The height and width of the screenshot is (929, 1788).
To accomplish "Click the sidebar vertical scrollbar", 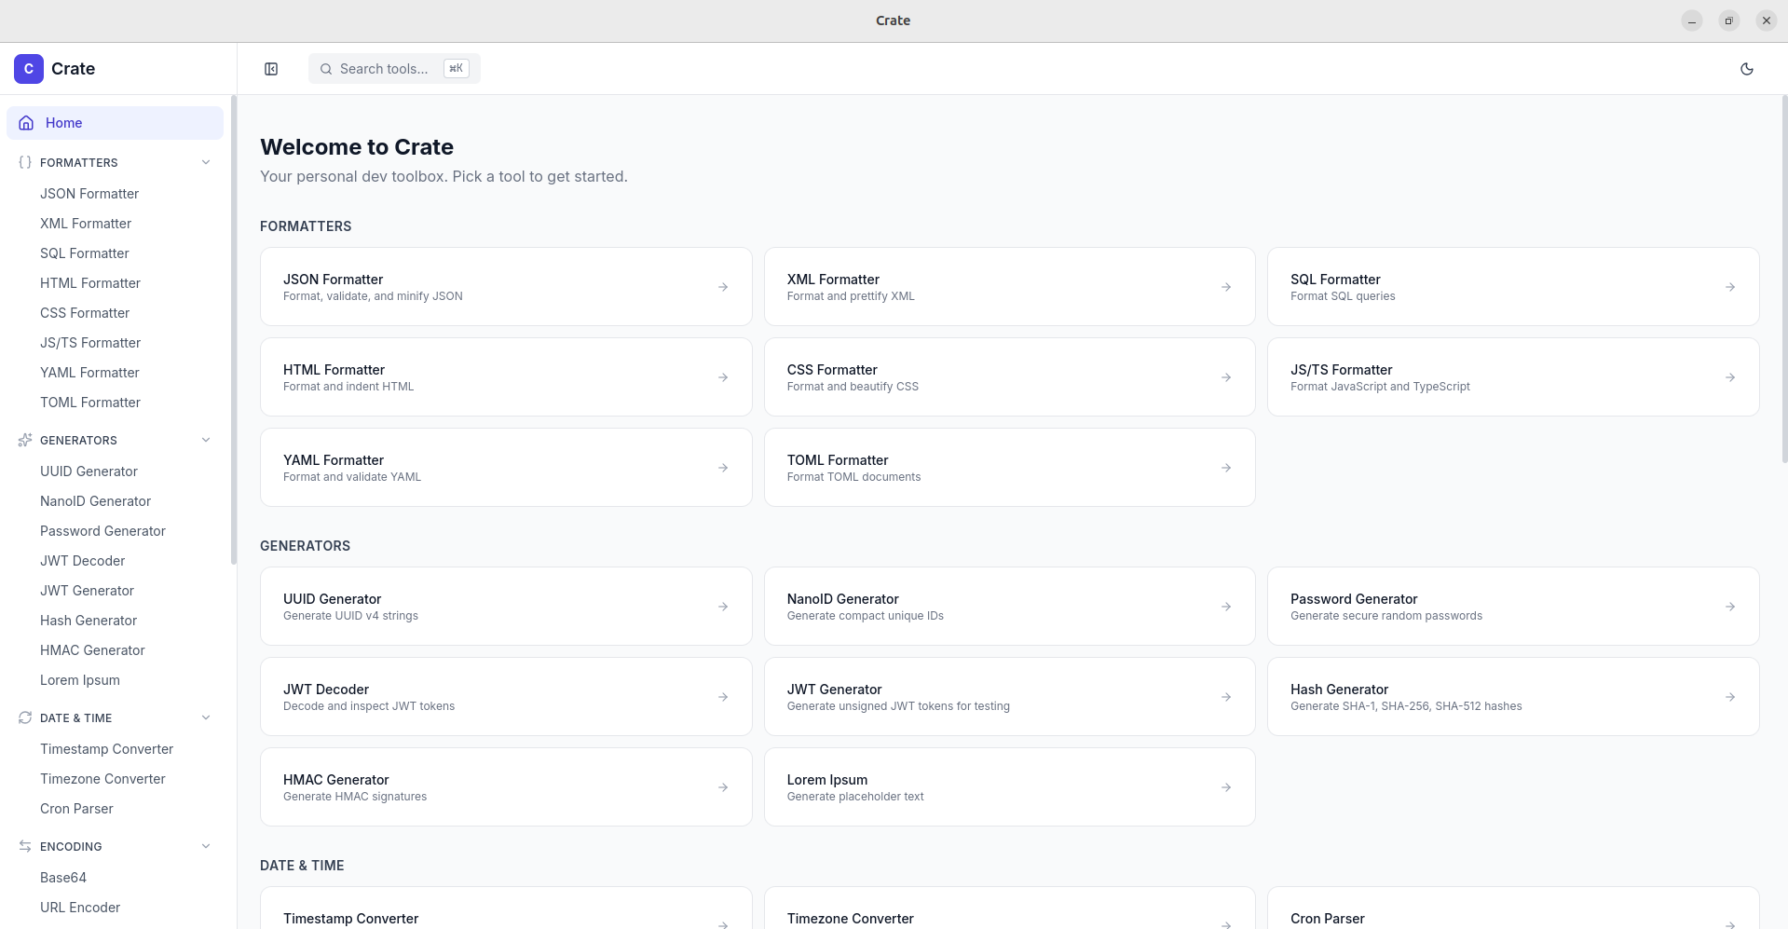I will point(234,329).
